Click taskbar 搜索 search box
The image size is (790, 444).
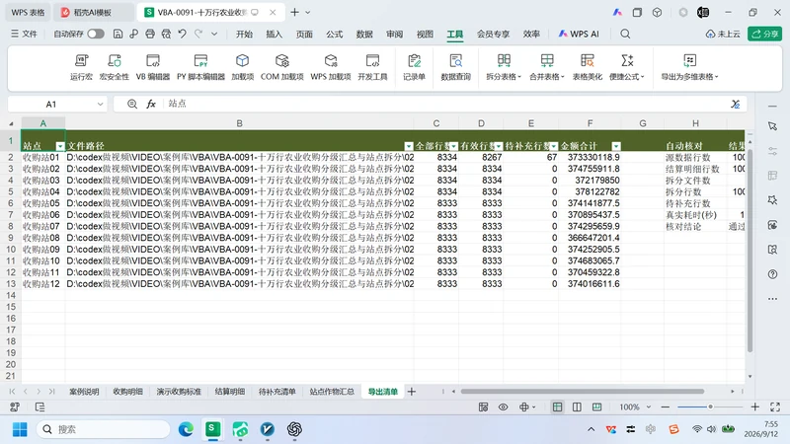(104, 429)
